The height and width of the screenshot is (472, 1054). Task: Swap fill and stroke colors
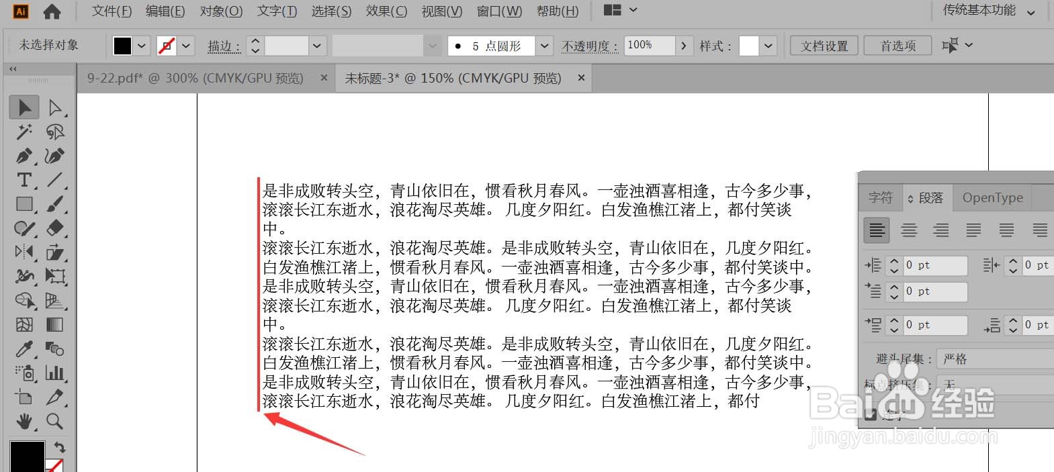60,446
